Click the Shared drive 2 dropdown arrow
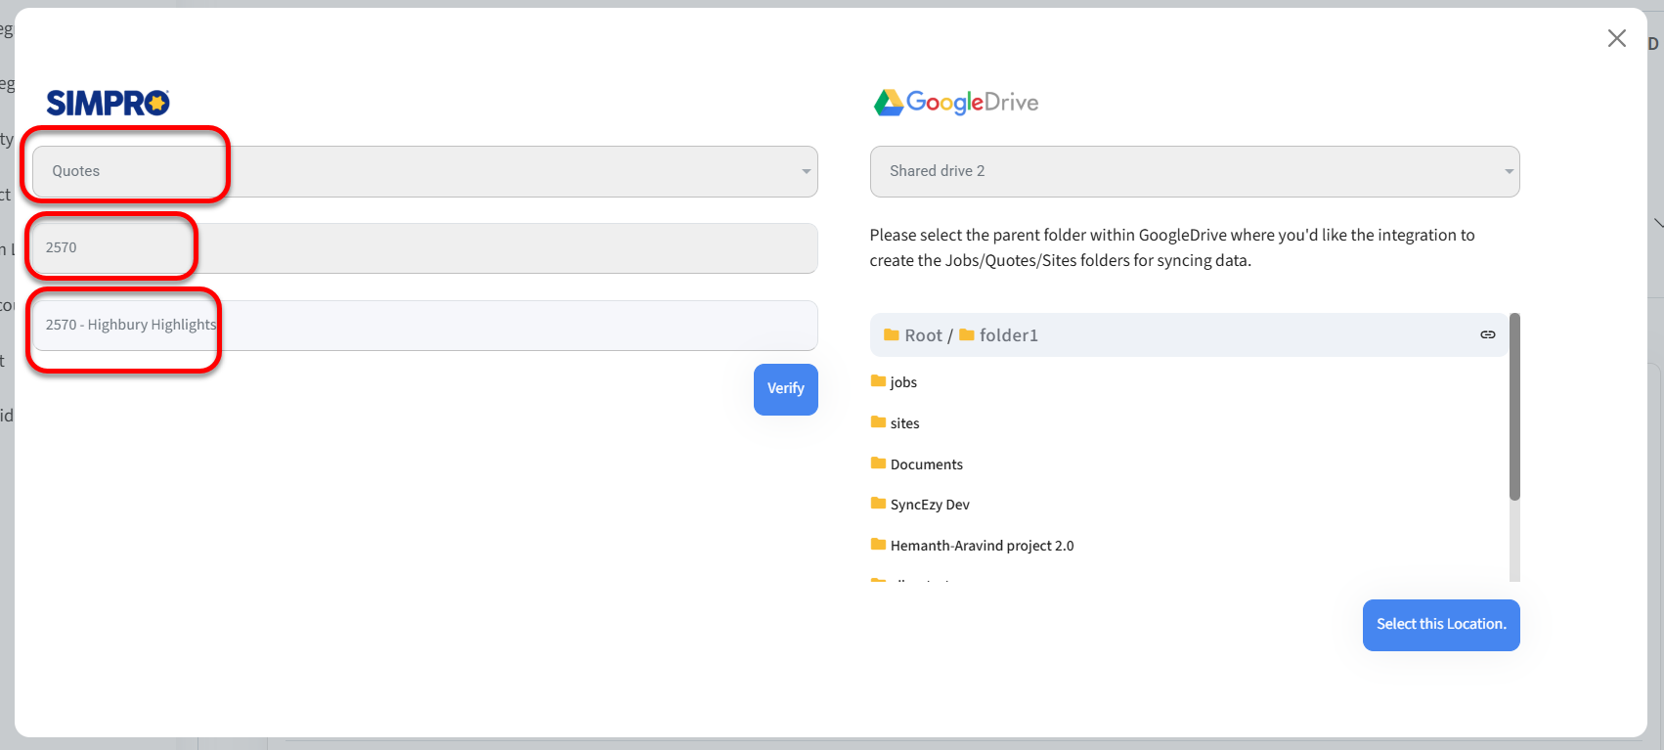The image size is (1664, 750). [x=1509, y=171]
